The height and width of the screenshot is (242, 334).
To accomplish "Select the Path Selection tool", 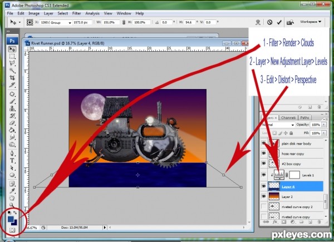I will [12, 168].
